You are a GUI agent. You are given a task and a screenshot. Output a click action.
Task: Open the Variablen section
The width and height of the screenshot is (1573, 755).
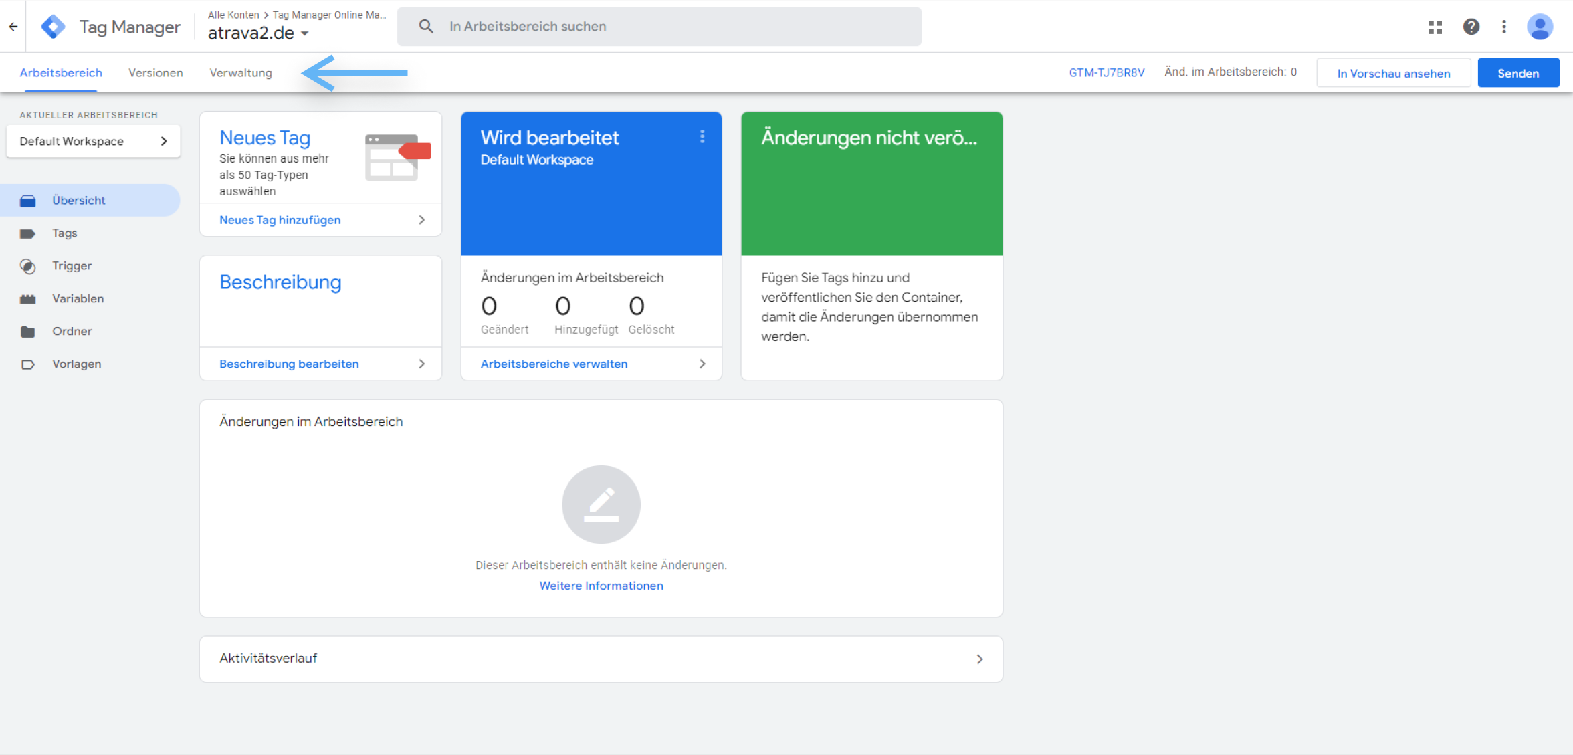[78, 298]
